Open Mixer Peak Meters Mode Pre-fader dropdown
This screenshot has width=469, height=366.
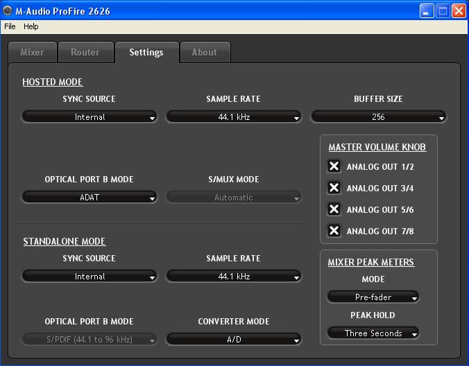click(x=373, y=297)
